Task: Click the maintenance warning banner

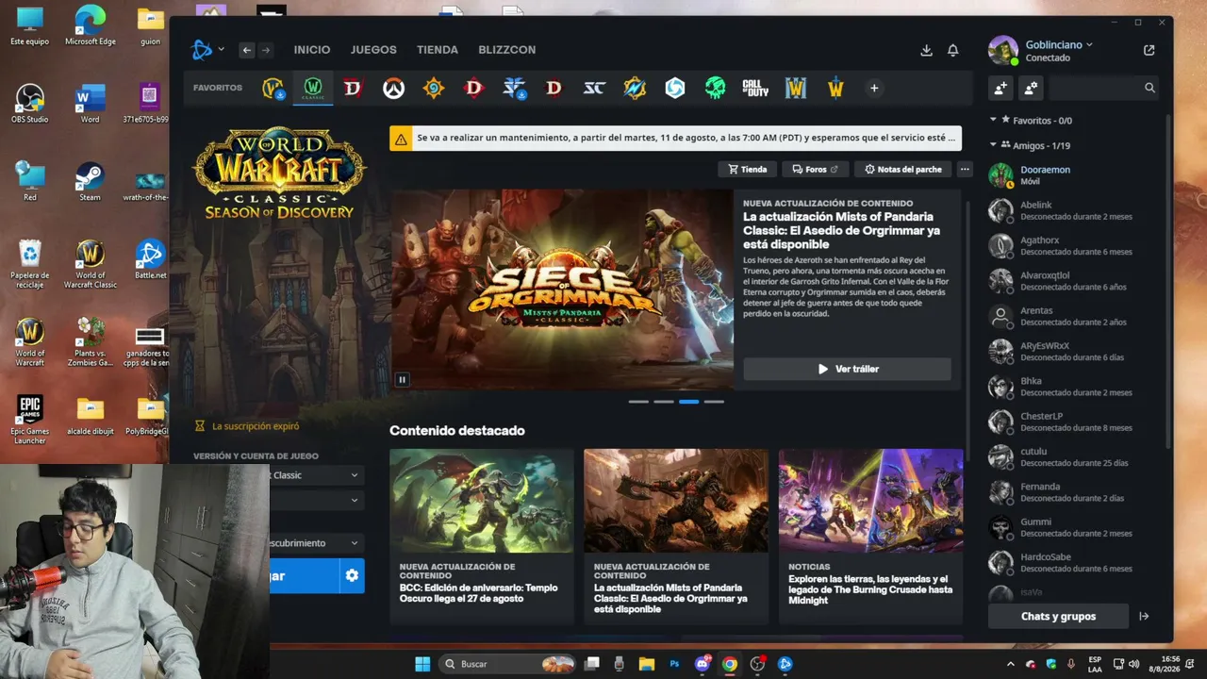Action: (x=675, y=138)
